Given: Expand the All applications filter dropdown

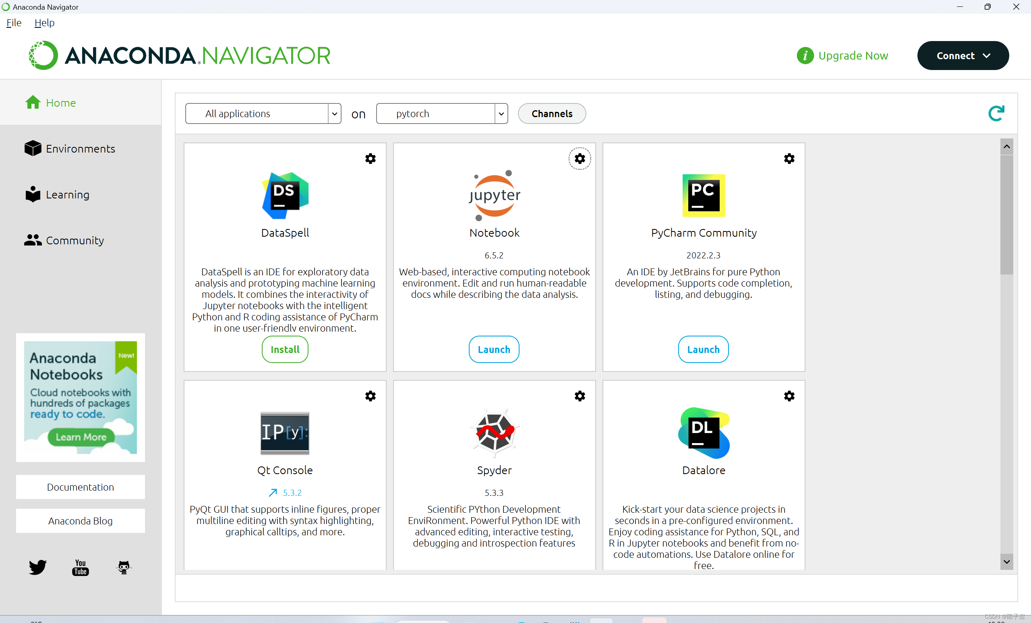Looking at the screenshot, I should [334, 114].
